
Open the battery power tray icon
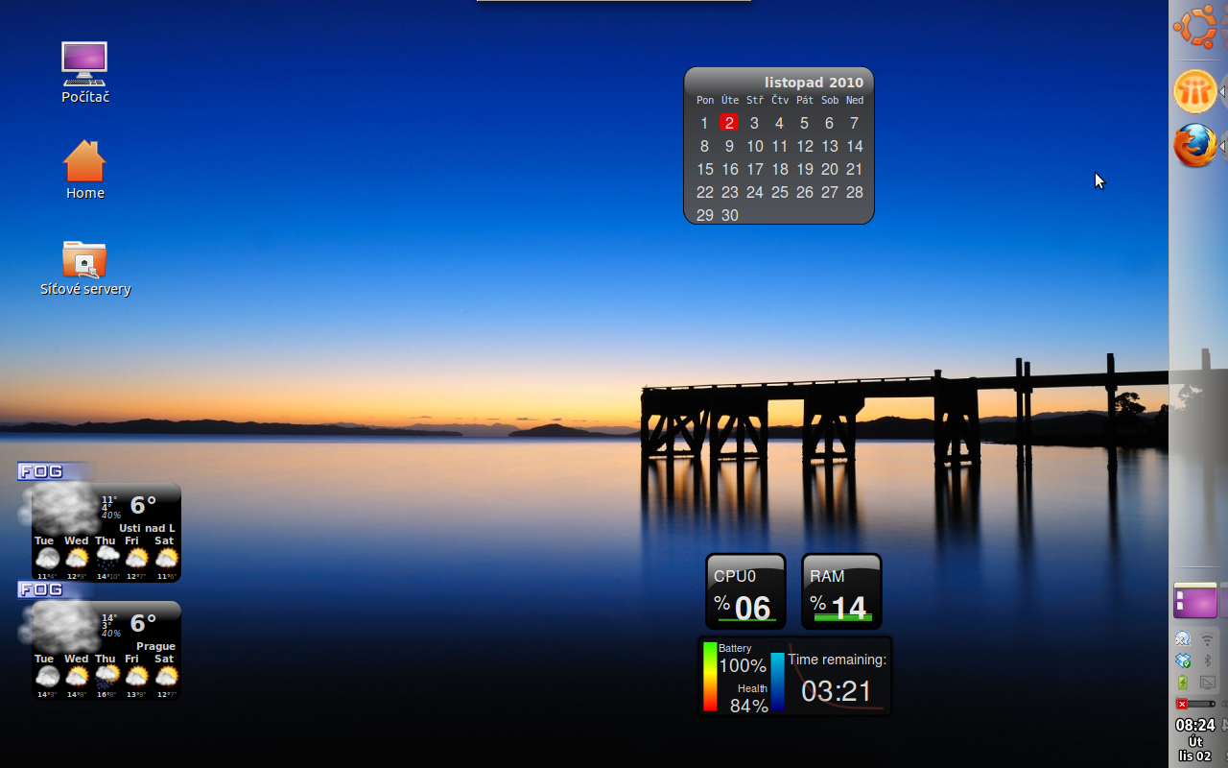point(1183,683)
